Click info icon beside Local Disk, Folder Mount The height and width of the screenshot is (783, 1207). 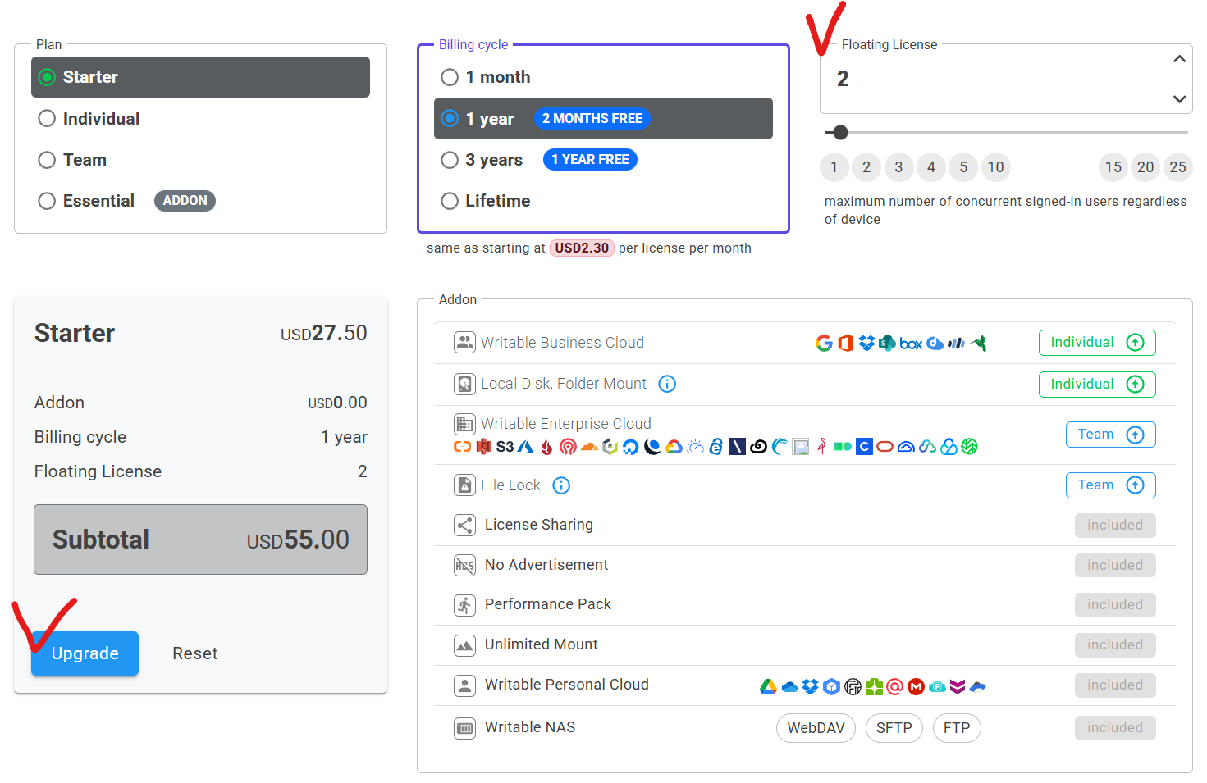(667, 384)
